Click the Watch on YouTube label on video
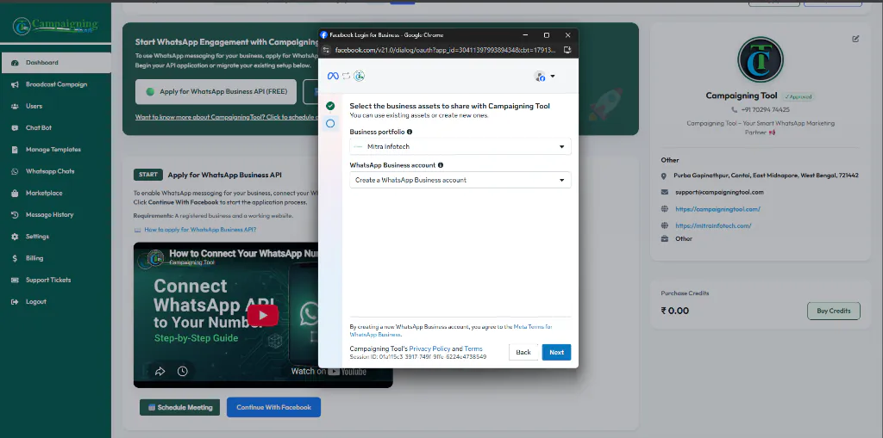The width and height of the screenshot is (883, 438). click(x=329, y=371)
